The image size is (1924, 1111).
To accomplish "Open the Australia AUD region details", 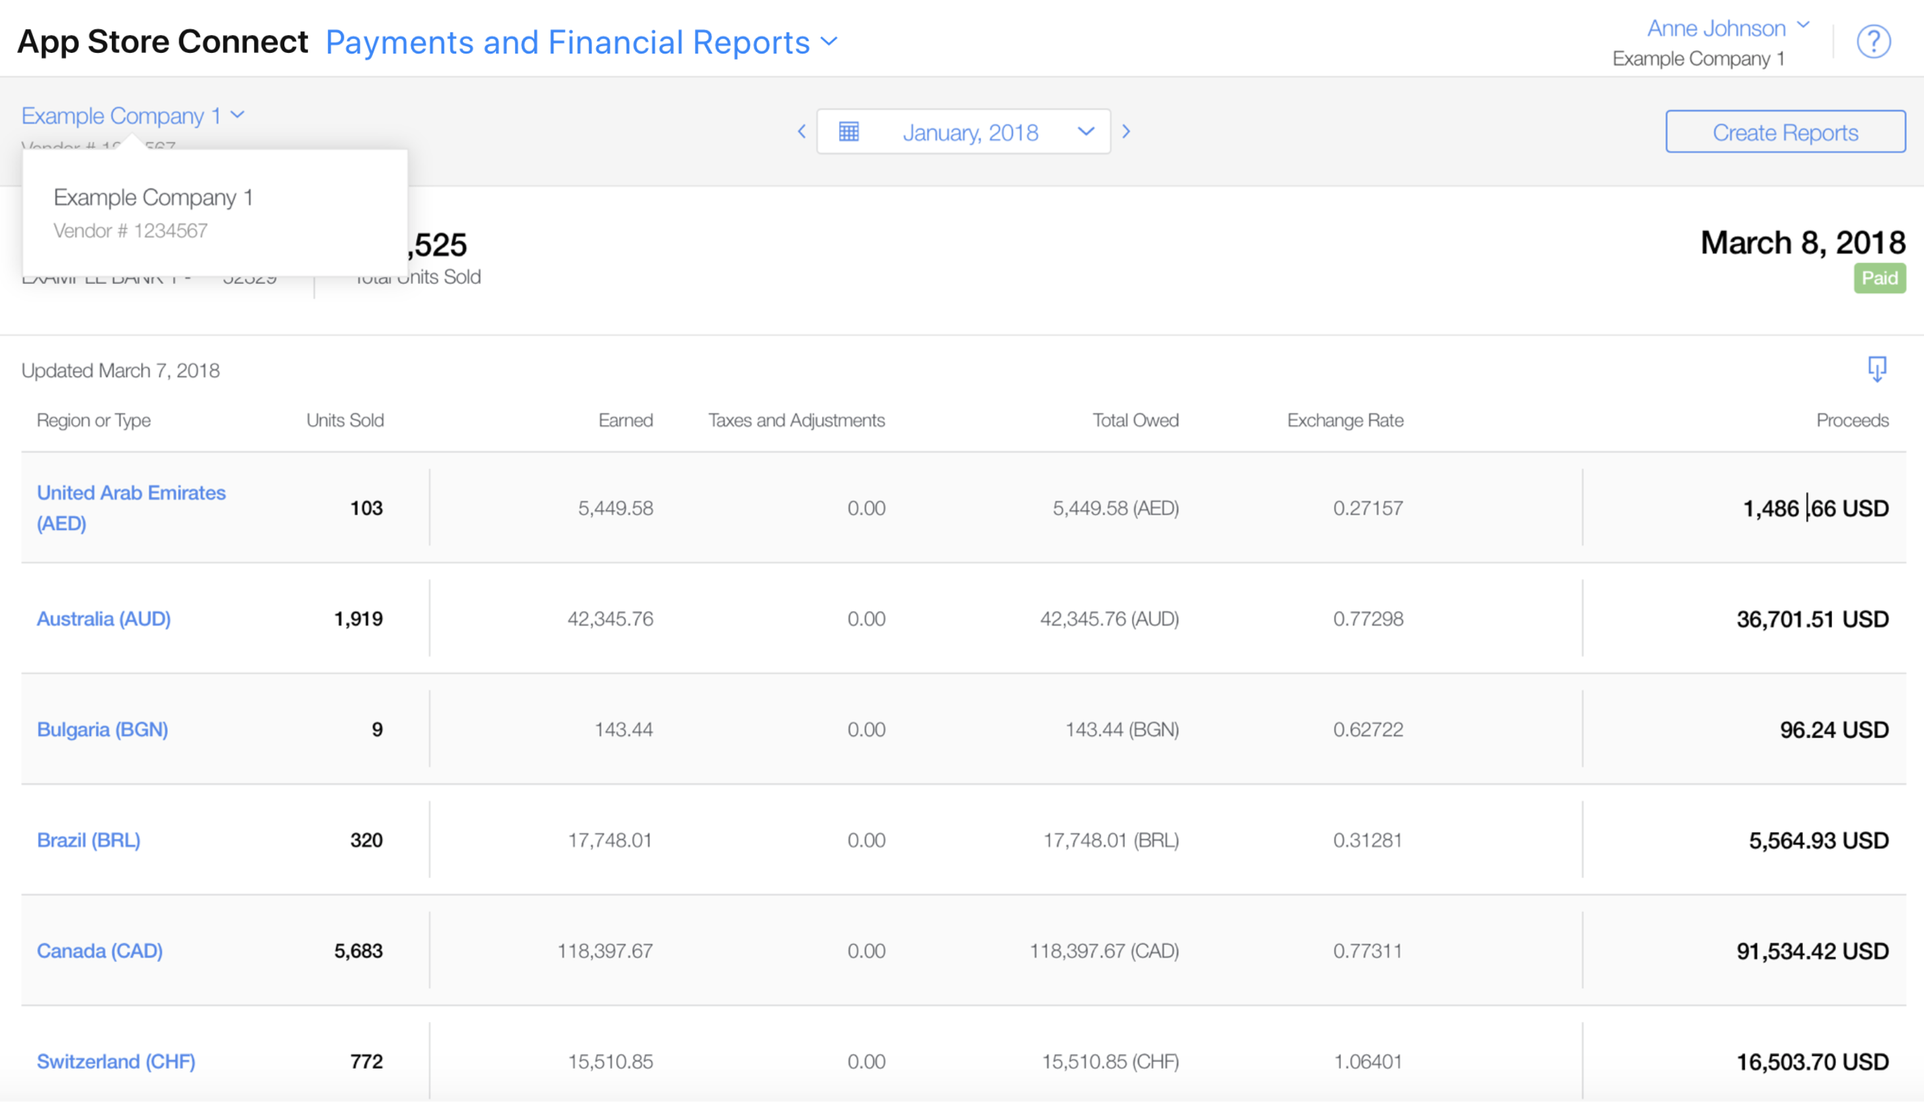I will (106, 618).
